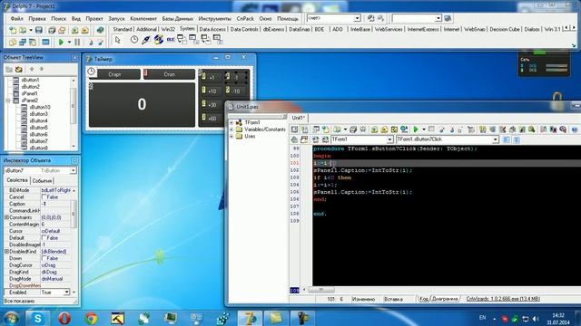Click the up arrow in the Object TreeView toolbar

32,69
